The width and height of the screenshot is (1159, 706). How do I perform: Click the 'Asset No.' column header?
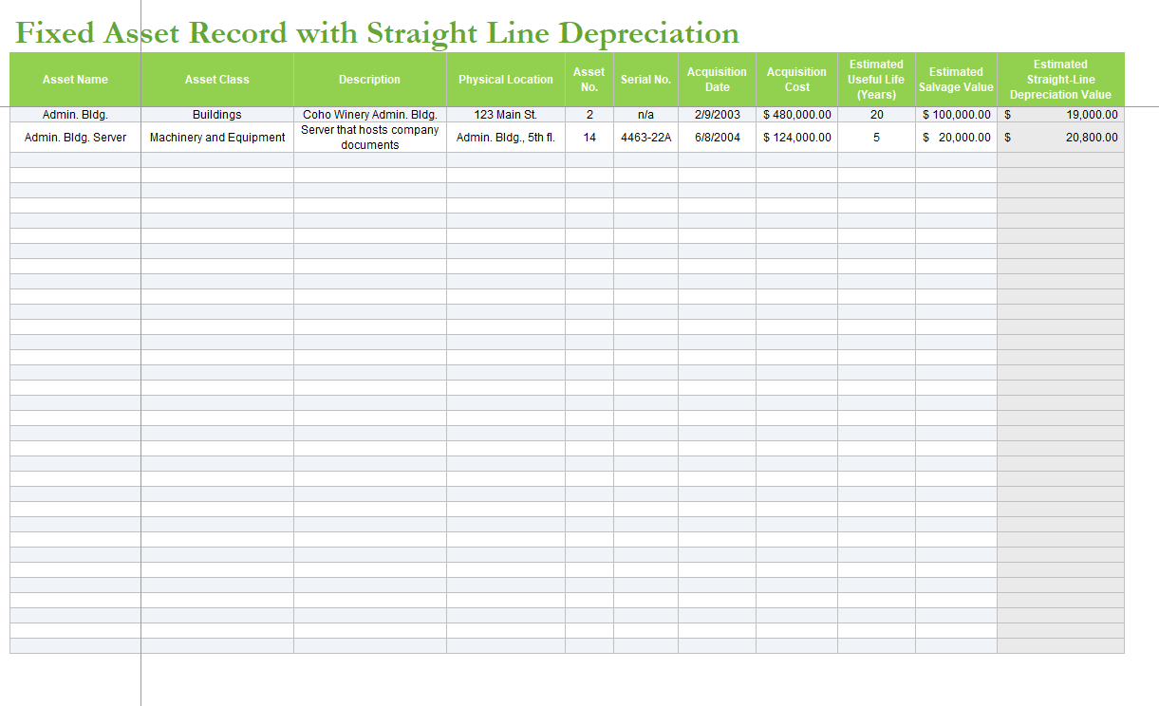point(589,80)
